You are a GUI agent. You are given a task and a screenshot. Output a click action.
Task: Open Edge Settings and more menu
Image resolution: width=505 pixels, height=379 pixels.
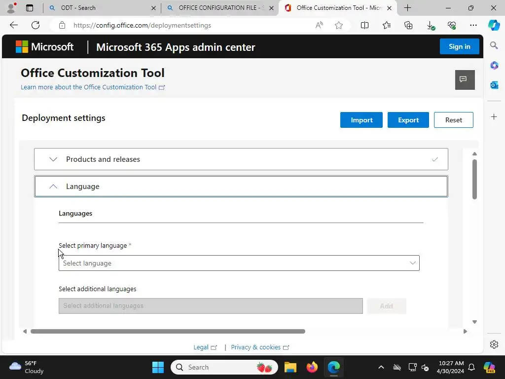click(x=473, y=25)
